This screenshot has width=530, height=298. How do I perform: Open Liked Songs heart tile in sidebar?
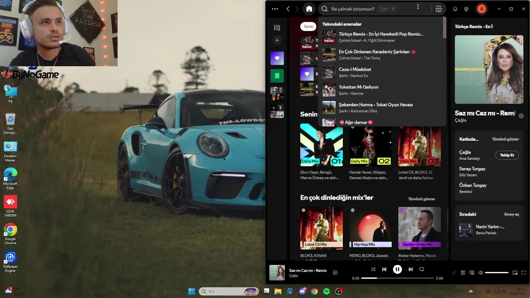tap(277, 58)
